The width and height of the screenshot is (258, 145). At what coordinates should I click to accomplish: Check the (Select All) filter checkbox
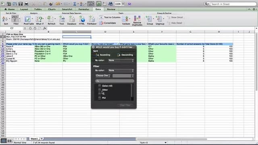[100, 86]
